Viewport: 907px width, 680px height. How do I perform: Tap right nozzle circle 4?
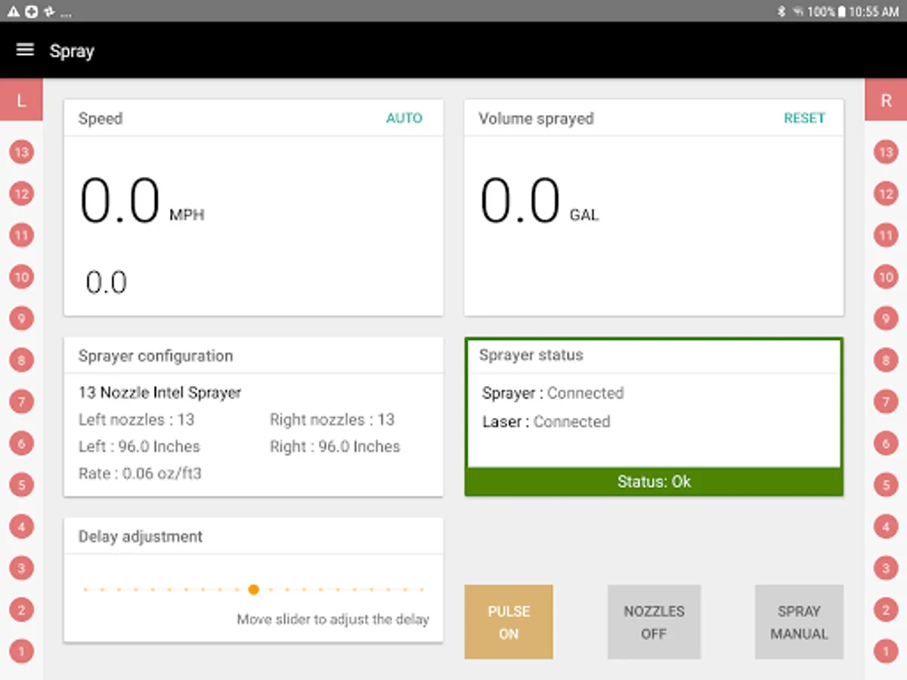(x=886, y=527)
